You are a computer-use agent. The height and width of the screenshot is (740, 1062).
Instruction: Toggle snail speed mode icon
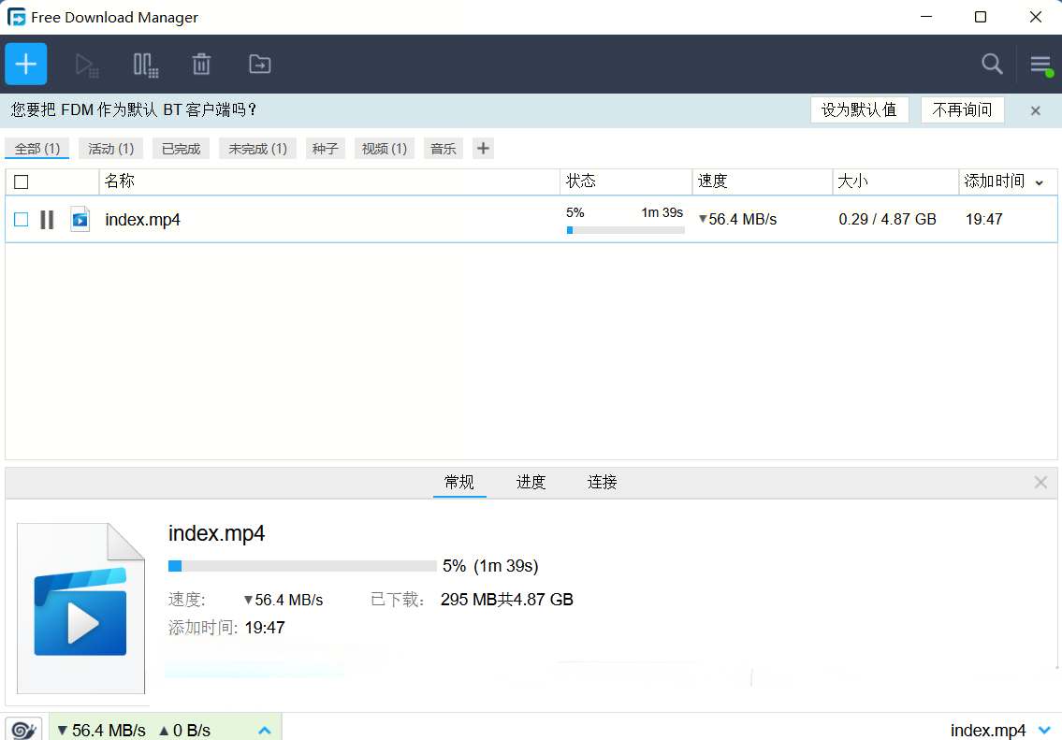[23, 729]
